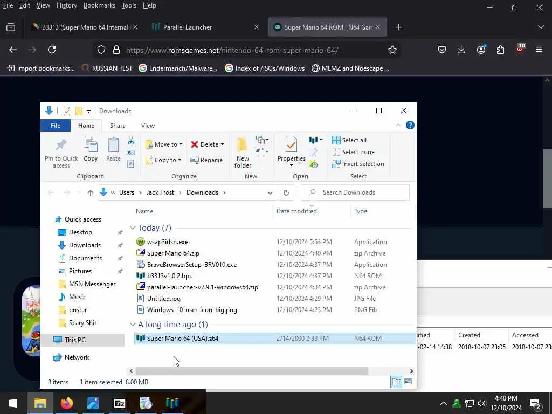Open Explorer help question mark icon
This screenshot has width=552, height=414.
tap(410, 125)
